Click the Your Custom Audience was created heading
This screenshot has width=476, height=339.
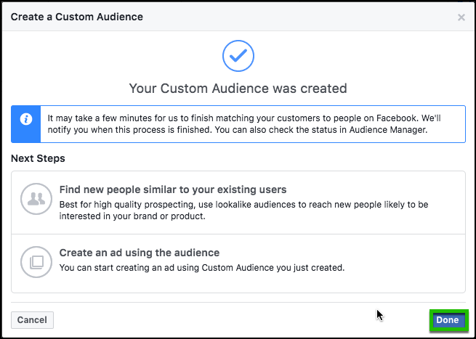click(238, 89)
